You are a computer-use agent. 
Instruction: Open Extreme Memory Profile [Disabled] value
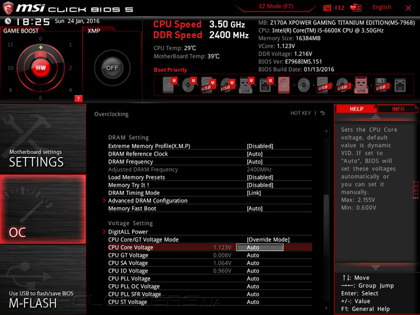pyautogui.click(x=260, y=146)
